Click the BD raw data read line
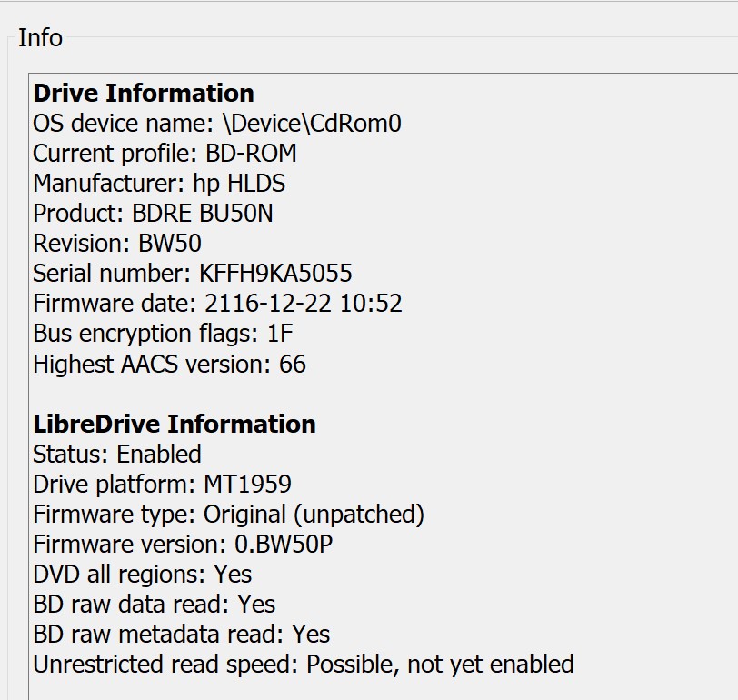The image size is (738, 700). tap(155, 604)
